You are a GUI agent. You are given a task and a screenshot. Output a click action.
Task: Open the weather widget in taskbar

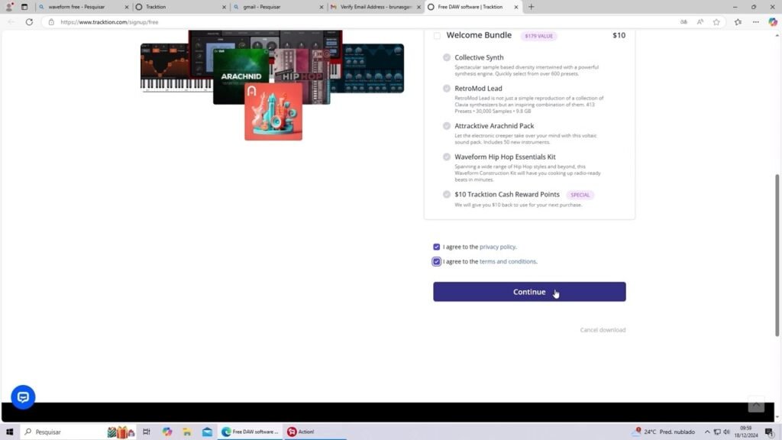(x=665, y=432)
